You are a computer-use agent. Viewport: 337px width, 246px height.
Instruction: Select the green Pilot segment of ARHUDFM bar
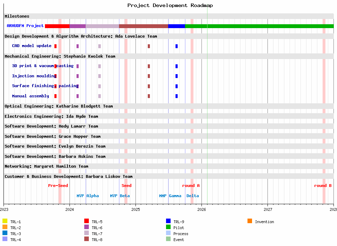tap(259, 26)
